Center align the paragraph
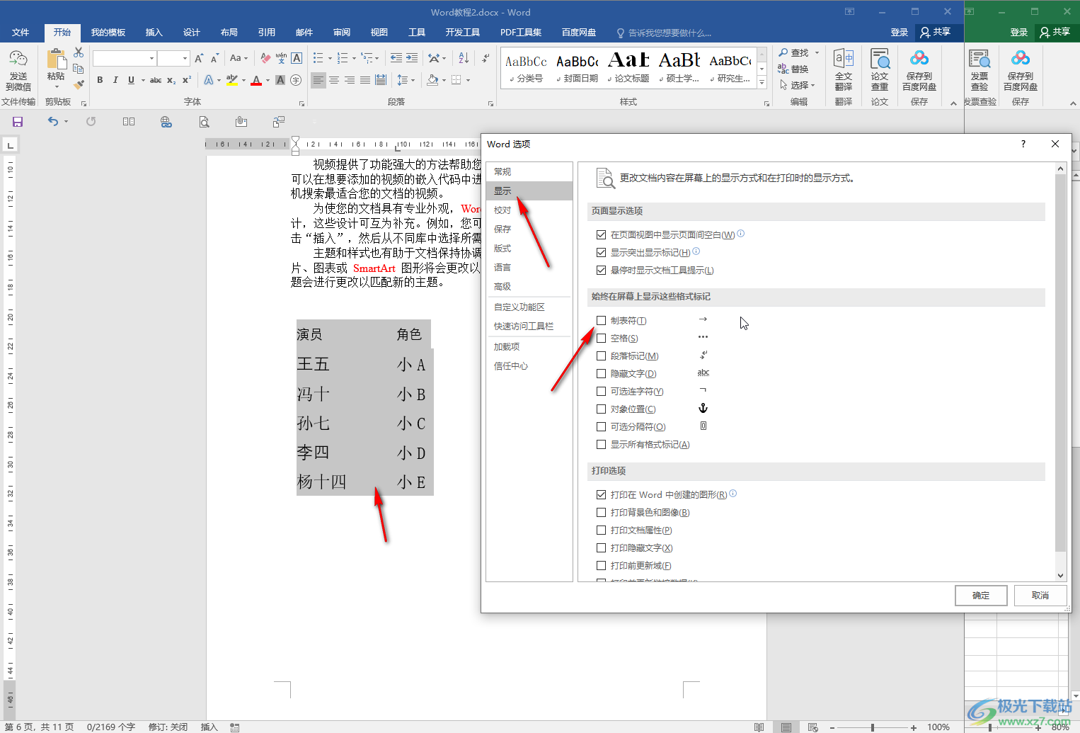Image resolution: width=1080 pixels, height=733 pixels. click(x=334, y=80)
